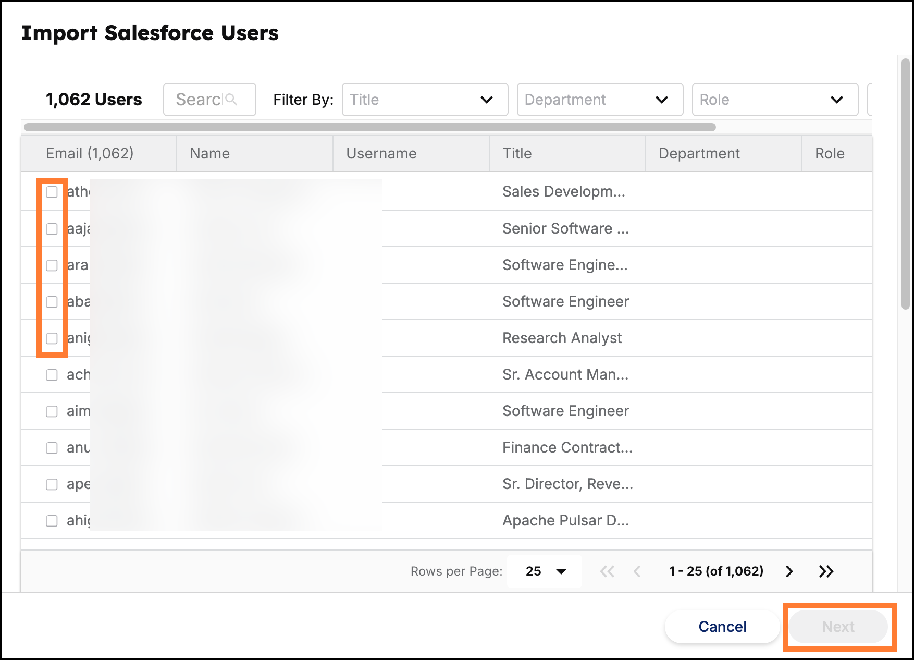Check the Finance Contract... row checkbox

pyautogui.click(x=52, y=448)
